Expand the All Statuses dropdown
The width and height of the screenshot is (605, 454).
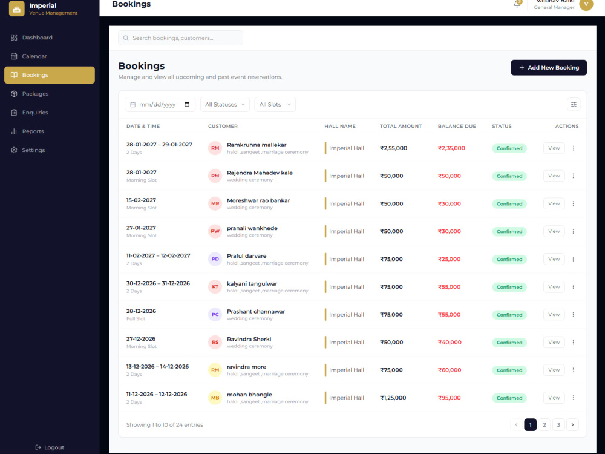point(225,104)
